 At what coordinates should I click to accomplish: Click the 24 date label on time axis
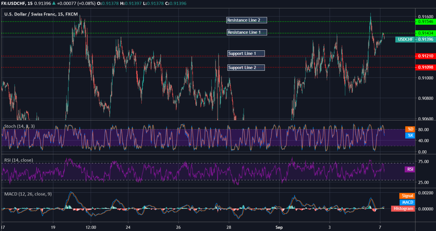[128, 227]
